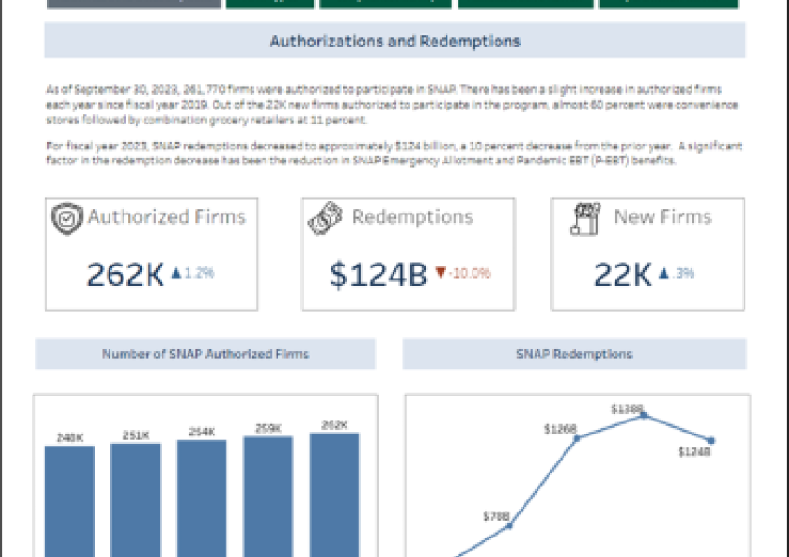Click the paragraph starting 'As of September 30'

(x=392, y=105)
